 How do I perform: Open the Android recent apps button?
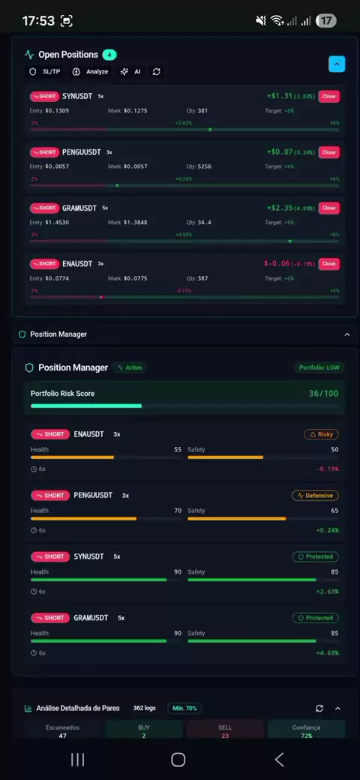[77, 759]
